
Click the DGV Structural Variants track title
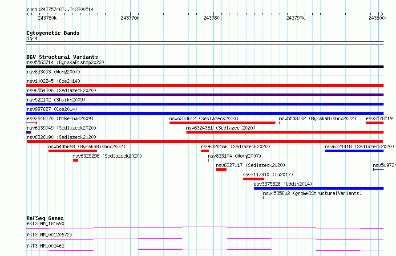[x=62, y=57]
